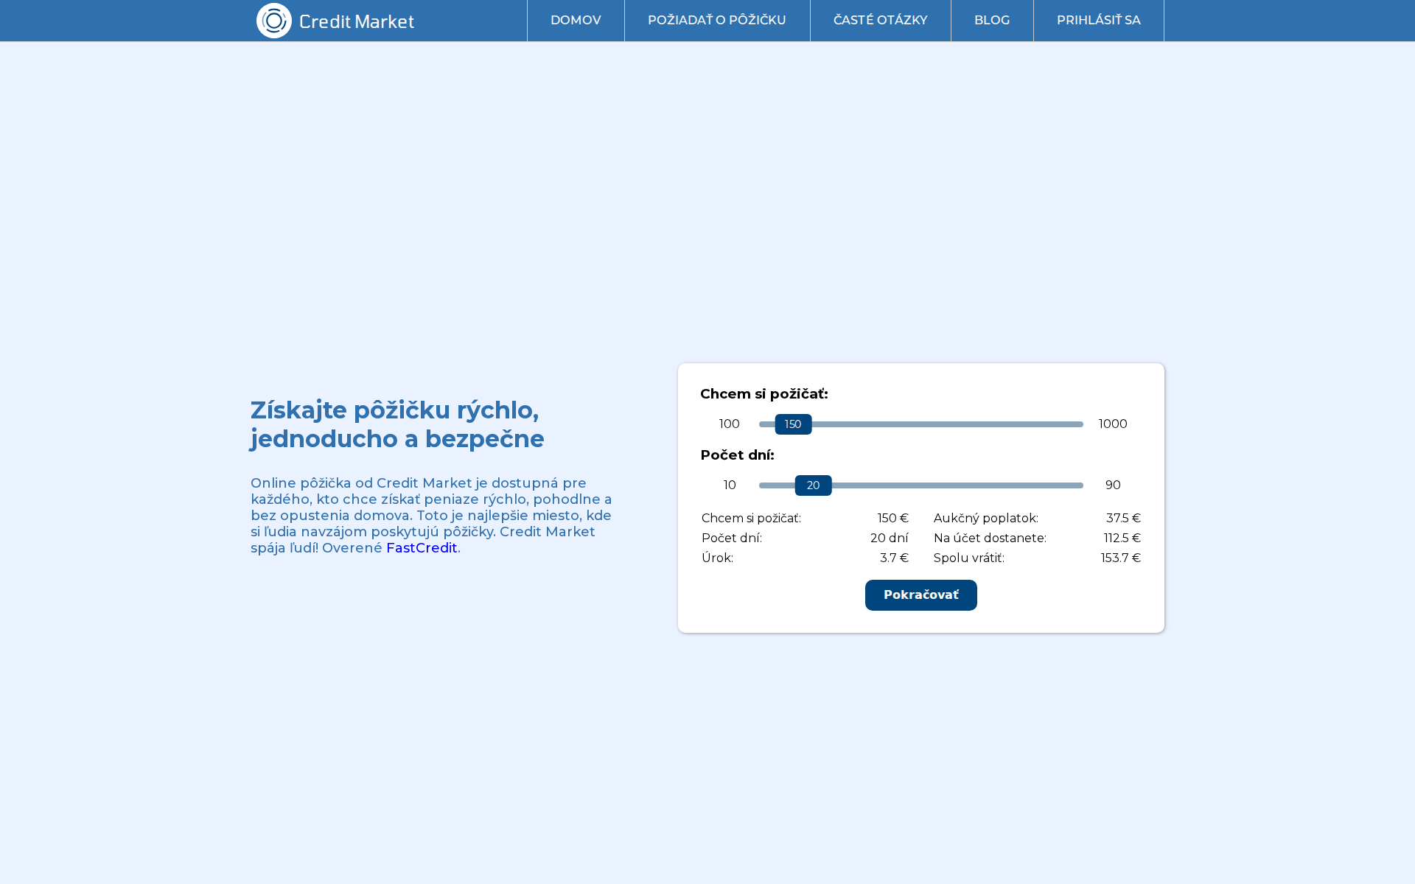The image size is (1415, 884).
Task: Click the 150 € borrowed amount value
Action: [892, 518]
